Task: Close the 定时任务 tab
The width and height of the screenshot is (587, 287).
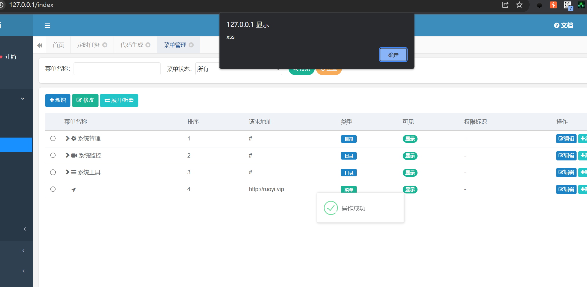Action: [105, 45]
